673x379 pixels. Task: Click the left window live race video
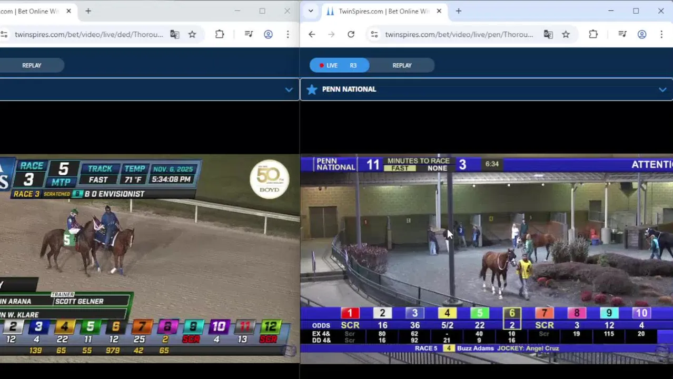coord(150,258)
